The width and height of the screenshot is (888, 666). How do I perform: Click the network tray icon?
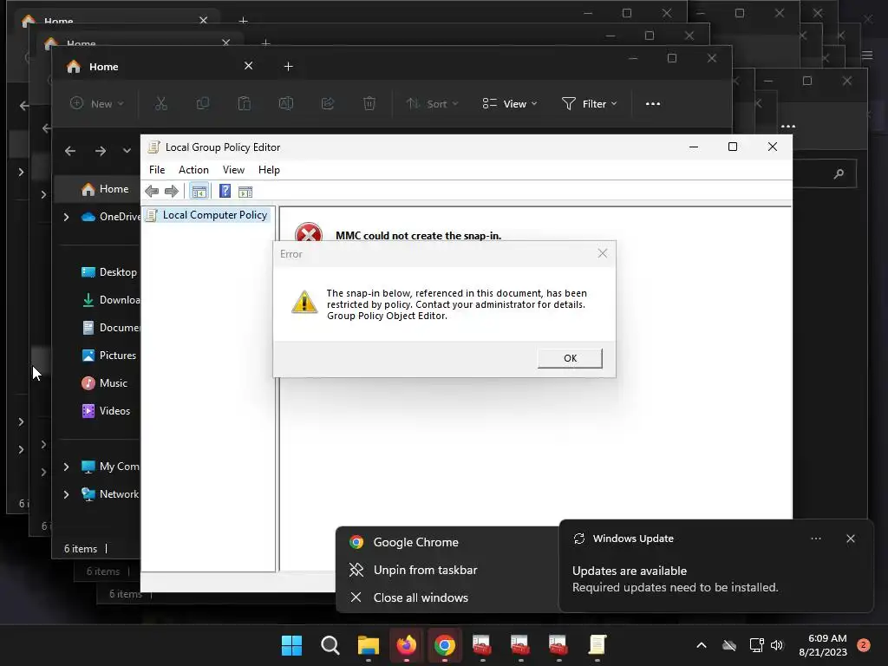coord(756,645)
